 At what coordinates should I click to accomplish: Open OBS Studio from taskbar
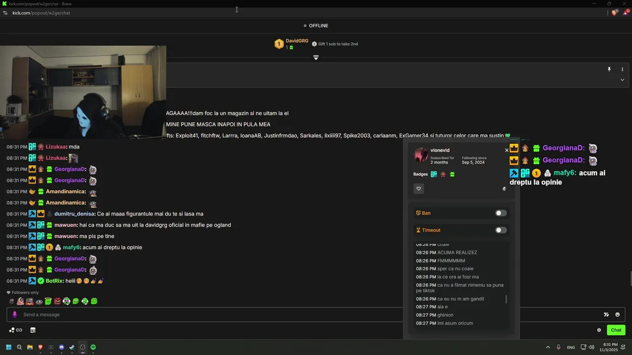click(82, 347)
